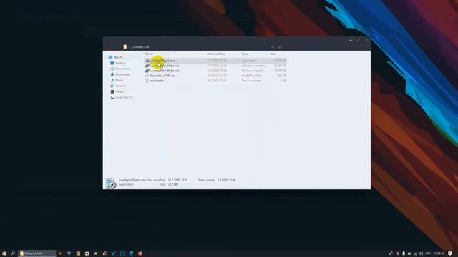Viewport: 458px width, 257px height.
Task: Select the readme.txt file
Action: pyautogui.click(x=157, y=81)
